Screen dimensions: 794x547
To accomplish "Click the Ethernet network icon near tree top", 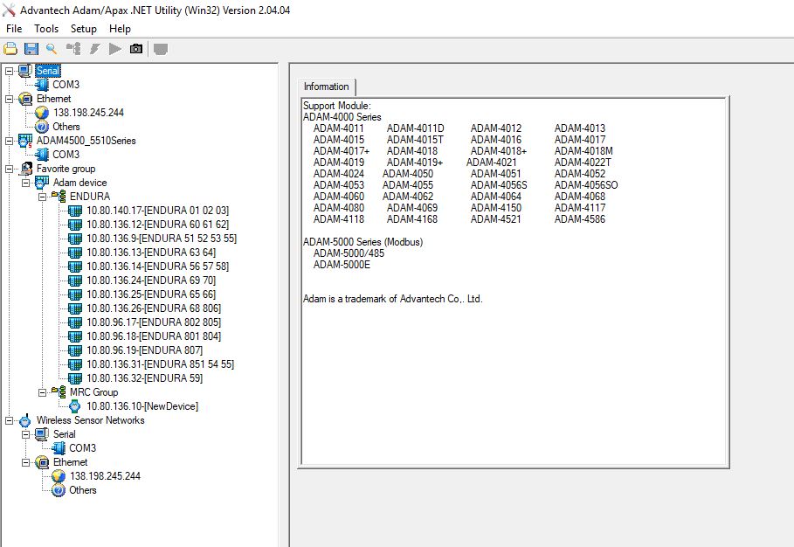I will point(25,99).
